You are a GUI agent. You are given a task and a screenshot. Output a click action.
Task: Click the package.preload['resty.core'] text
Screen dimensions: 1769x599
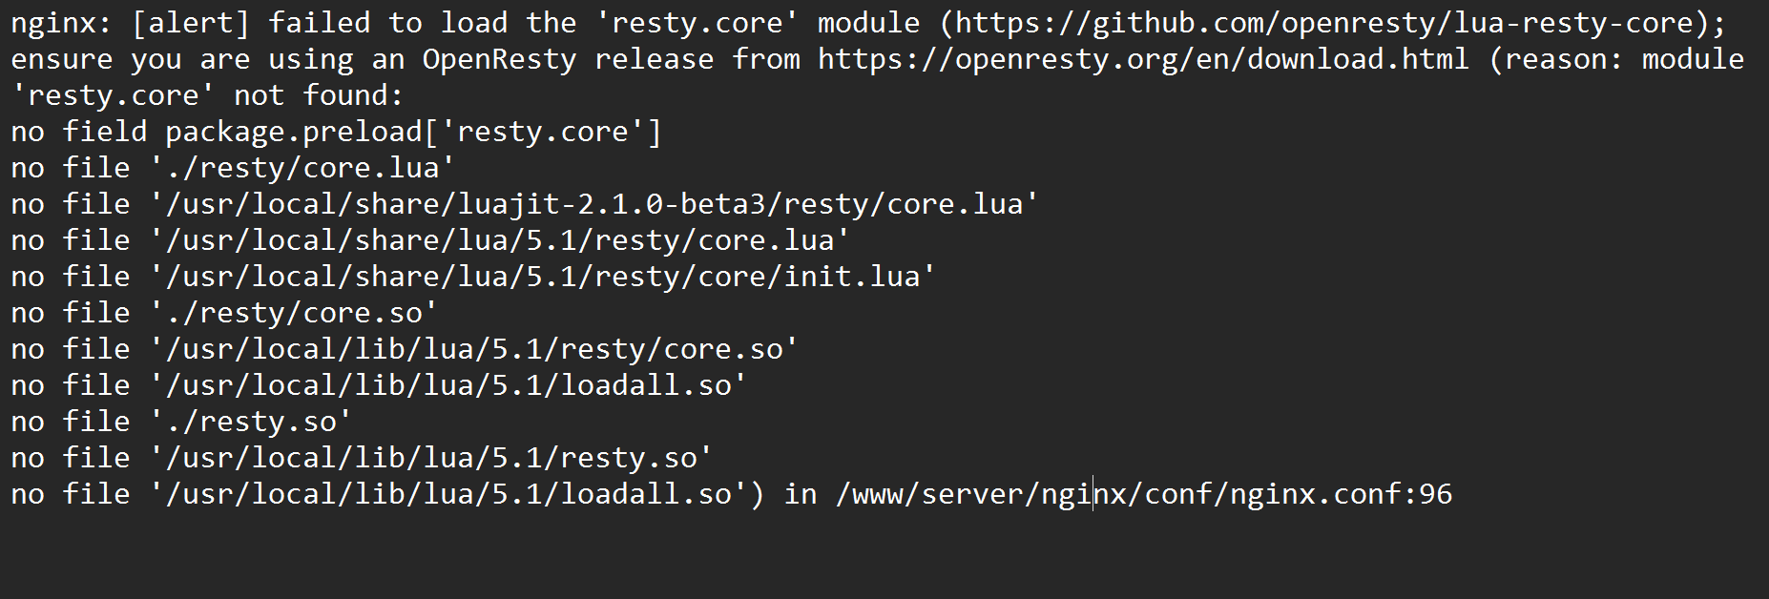(413, 132)
